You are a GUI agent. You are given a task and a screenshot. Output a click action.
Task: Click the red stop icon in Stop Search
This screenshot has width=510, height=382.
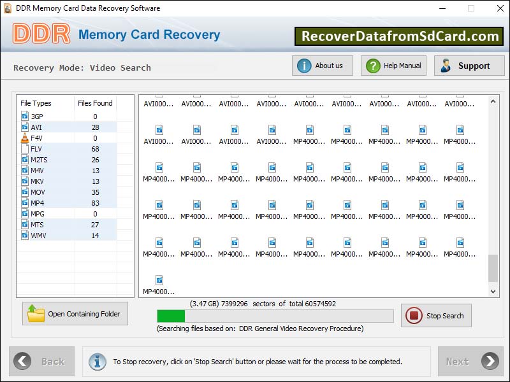pyautogui.click(x=414, y=316)
